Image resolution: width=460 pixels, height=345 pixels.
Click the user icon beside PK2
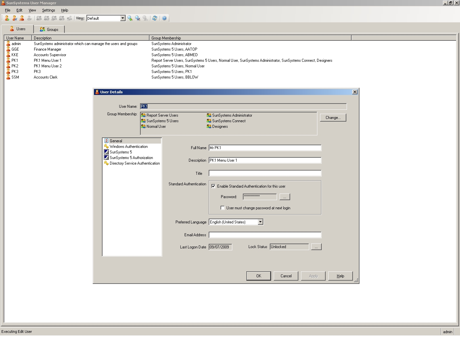[8, 66]
